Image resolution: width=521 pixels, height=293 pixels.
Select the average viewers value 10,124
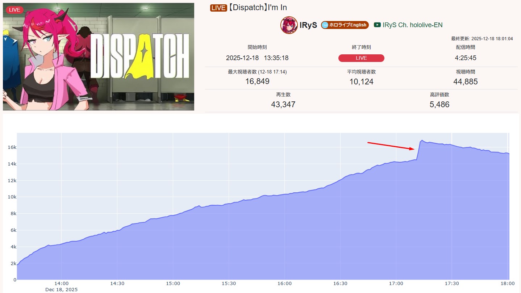tap(361, 82)
